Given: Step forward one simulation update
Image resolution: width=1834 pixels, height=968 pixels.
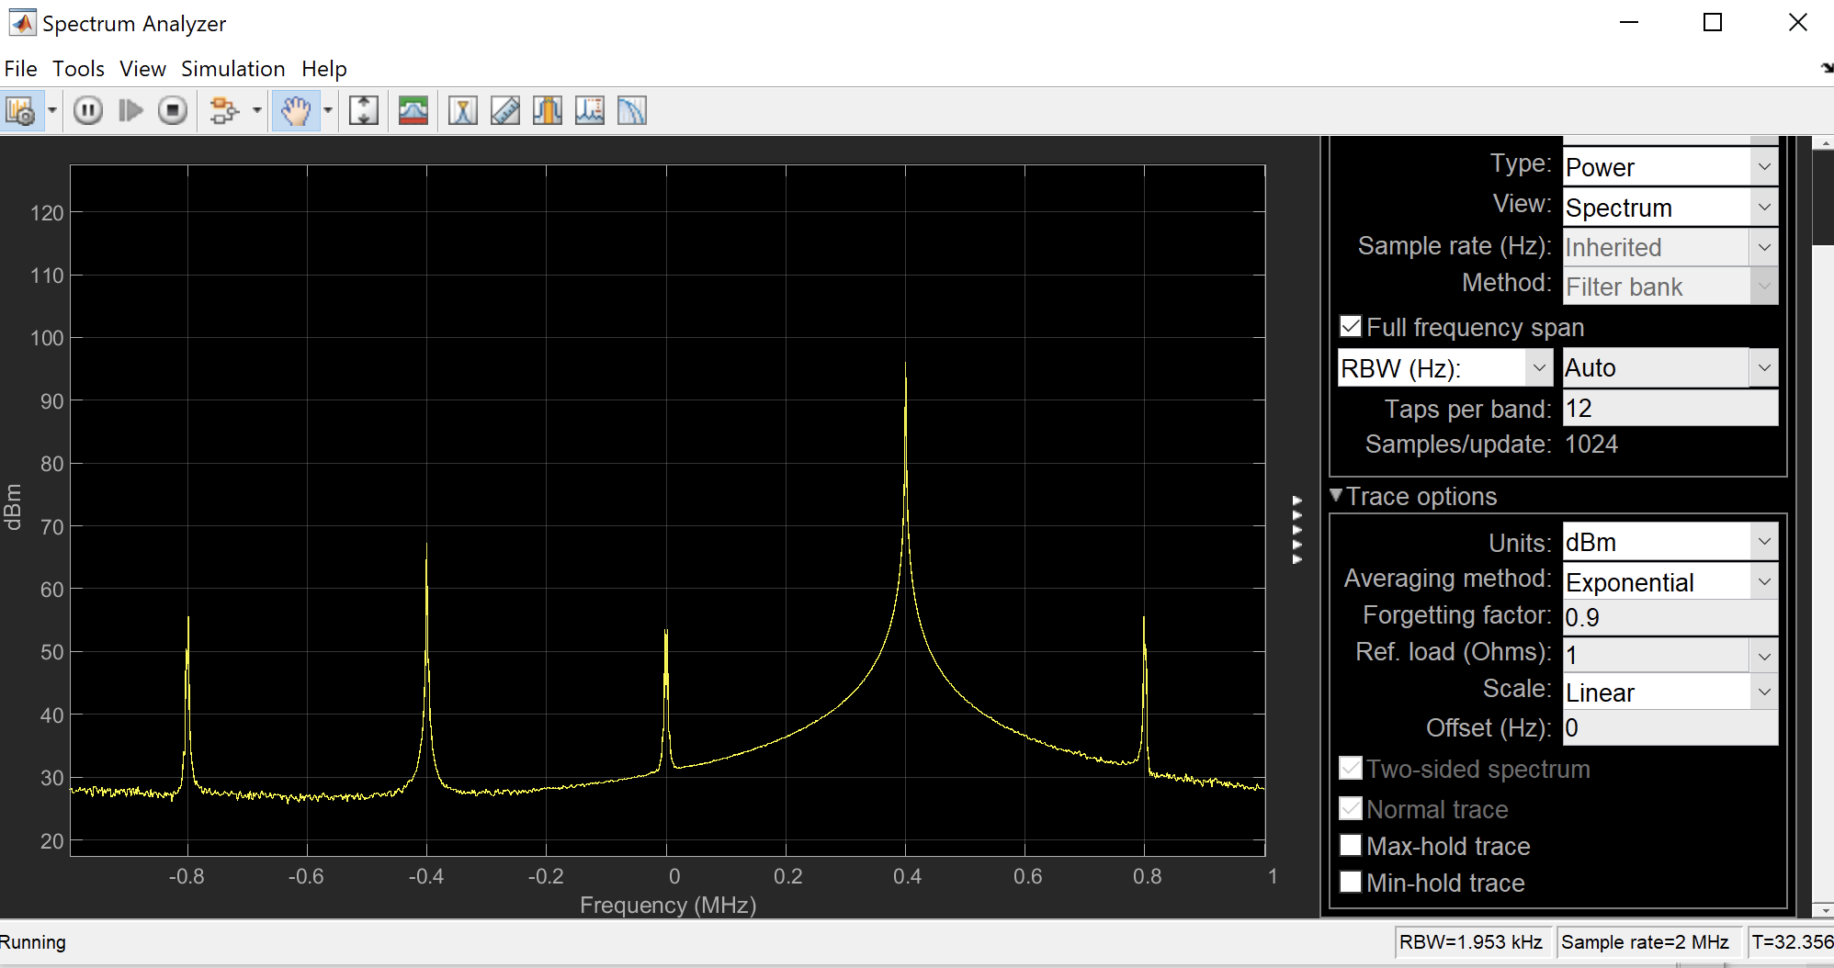Looking at the screenshot, I should [x=130, y=110].
